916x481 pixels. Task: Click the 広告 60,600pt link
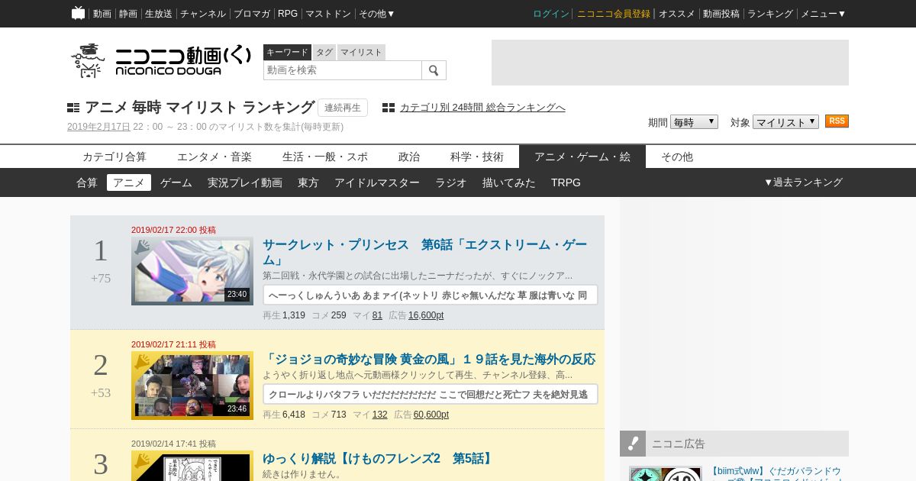coord(431,415)
